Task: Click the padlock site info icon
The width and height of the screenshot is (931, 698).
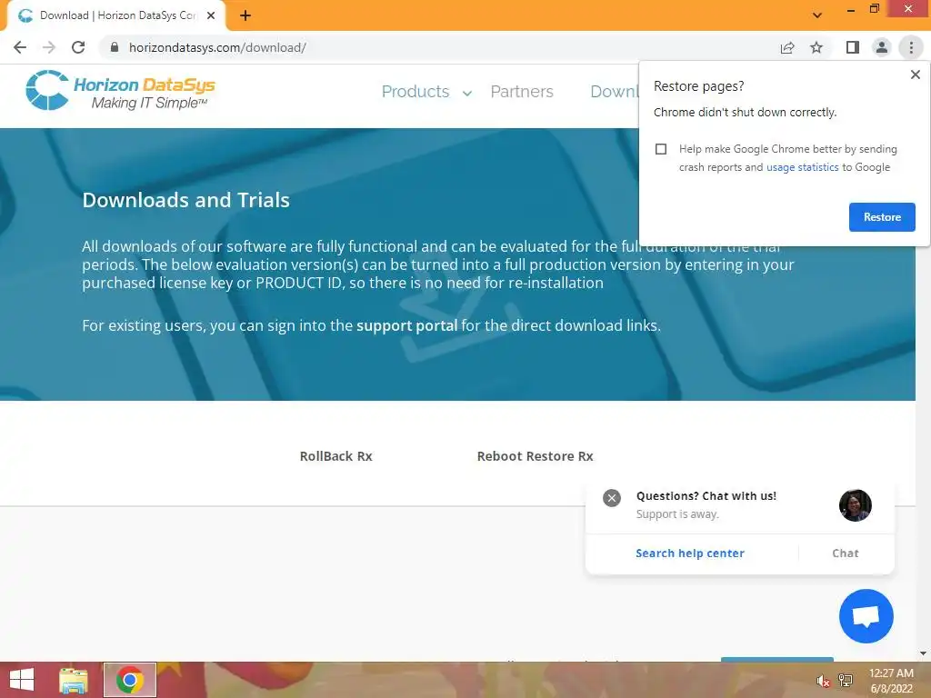Action: pos(114,47)
